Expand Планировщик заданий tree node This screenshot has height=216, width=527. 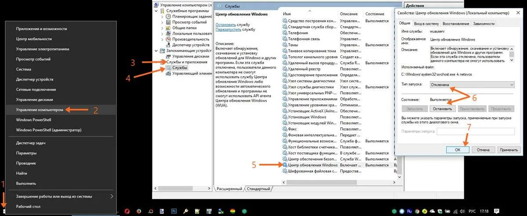coord(162,16)
